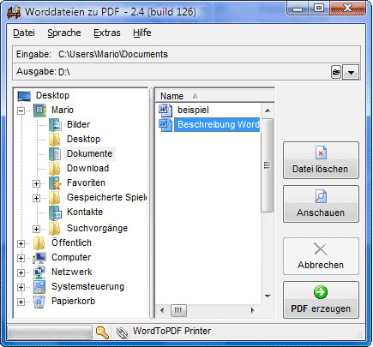Open the Ausgabe path dropdown arrow
This screenshot has height=347, width=373.
click(x=351, y=72)
